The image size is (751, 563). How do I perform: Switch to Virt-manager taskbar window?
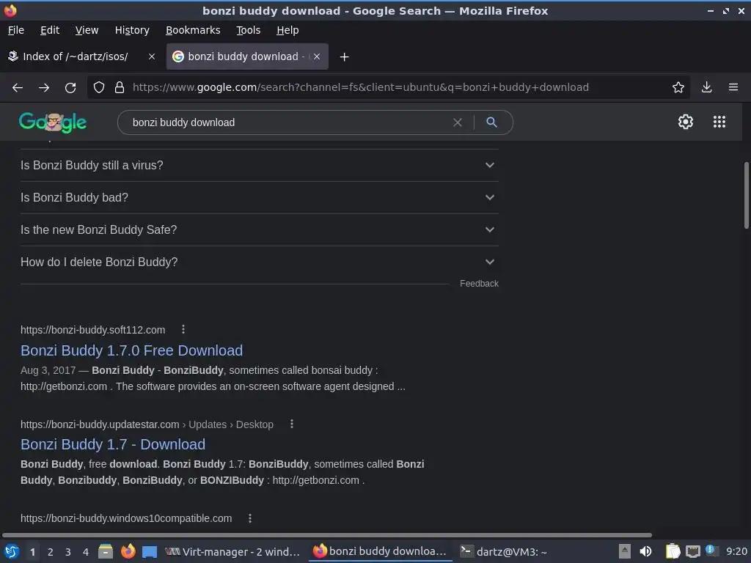coord(232,552)
